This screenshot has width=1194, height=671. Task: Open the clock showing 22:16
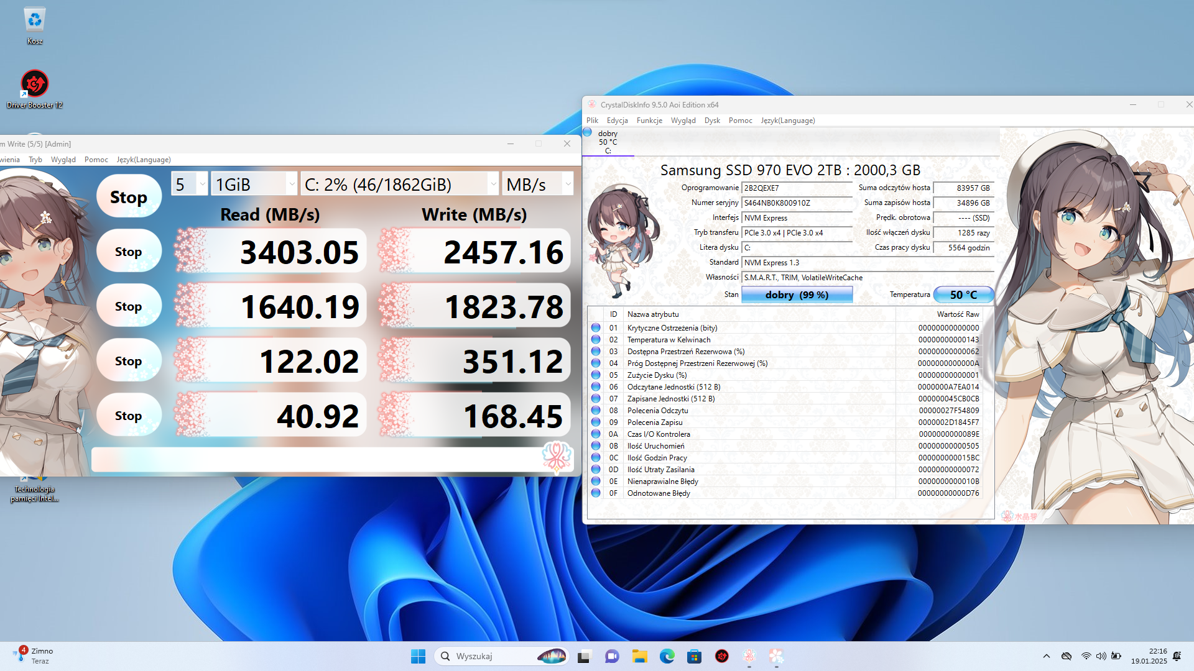click(x=1149, y=656)
